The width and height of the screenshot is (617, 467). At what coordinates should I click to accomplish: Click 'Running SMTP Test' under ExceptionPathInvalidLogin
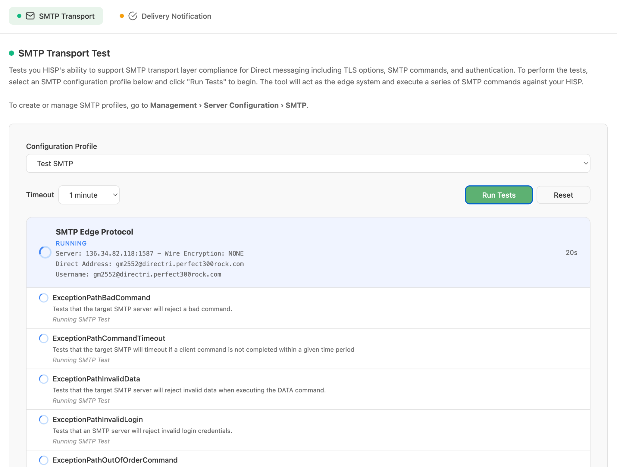point(81,441)
